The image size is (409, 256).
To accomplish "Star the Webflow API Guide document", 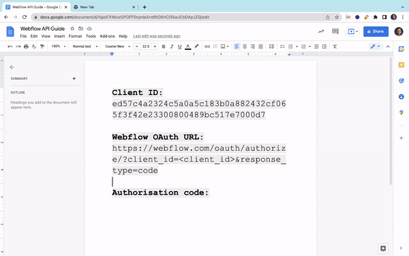I will click(x=72, y=29).
